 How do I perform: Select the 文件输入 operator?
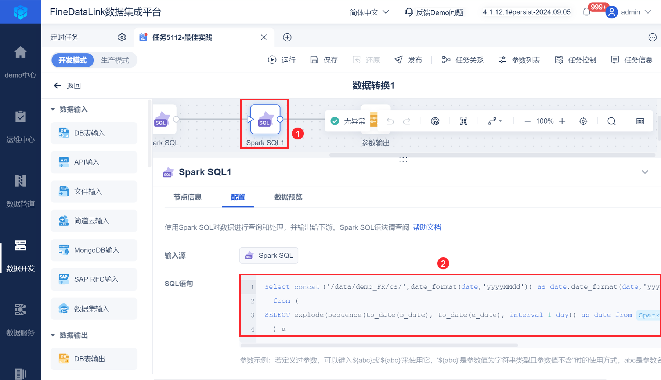pos(94,191)
